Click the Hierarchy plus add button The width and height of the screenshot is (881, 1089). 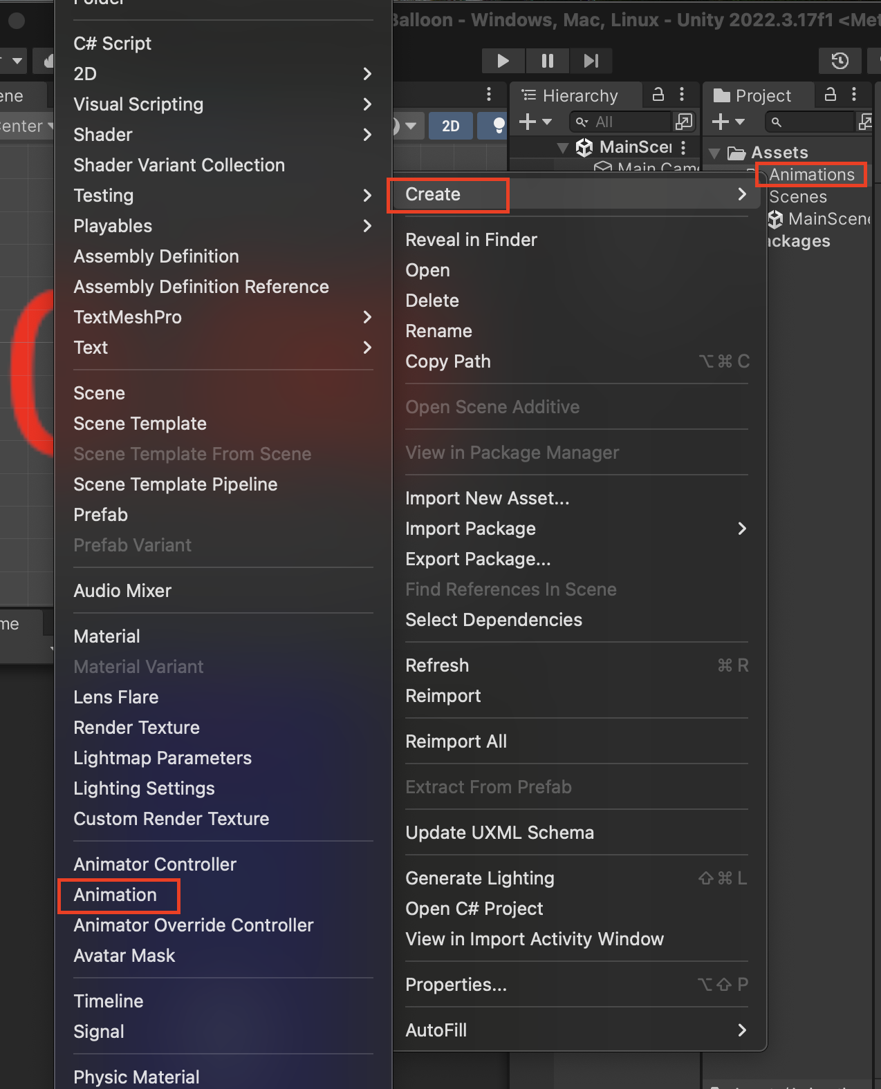(x=535, y=122)
